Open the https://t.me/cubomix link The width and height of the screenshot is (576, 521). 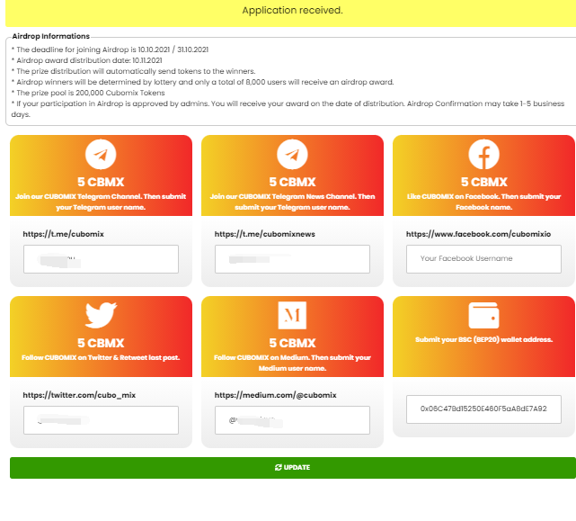point(63,234)
